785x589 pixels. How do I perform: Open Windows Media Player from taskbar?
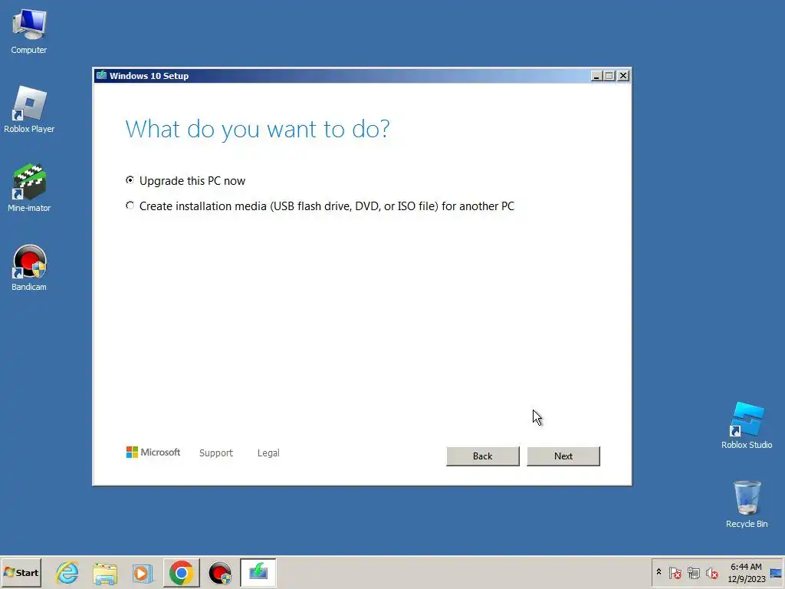(x=143, y=572)
